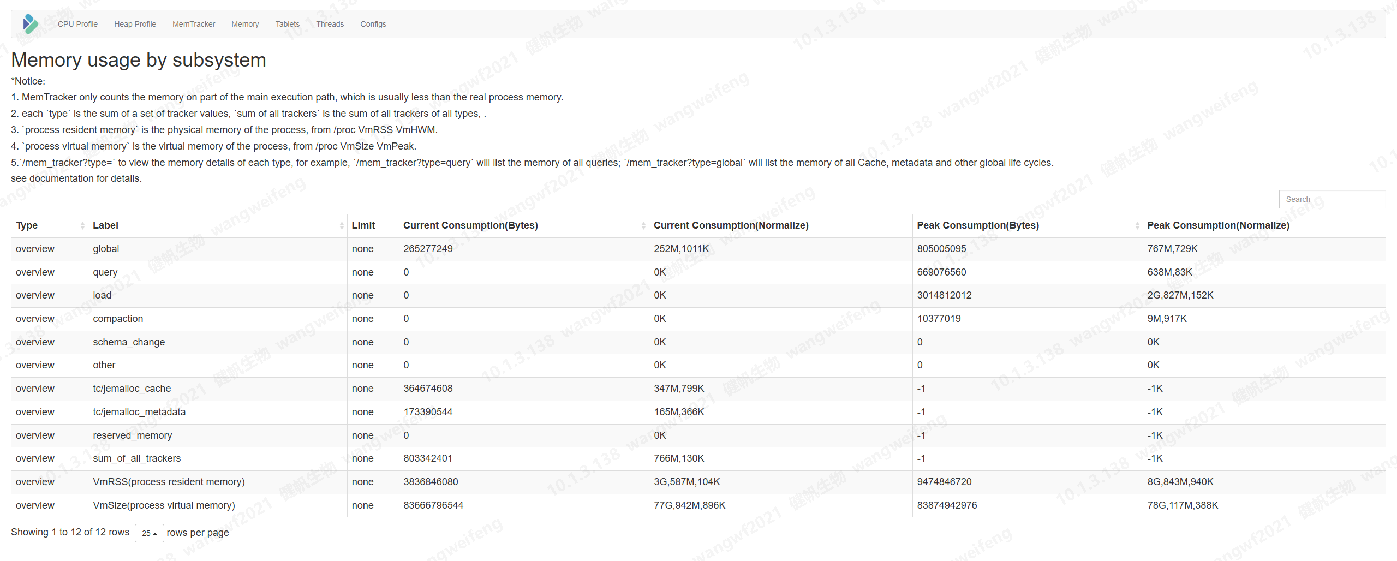
Task: Click Peak Consumption(Bytes) column header text
Action: 978,225
